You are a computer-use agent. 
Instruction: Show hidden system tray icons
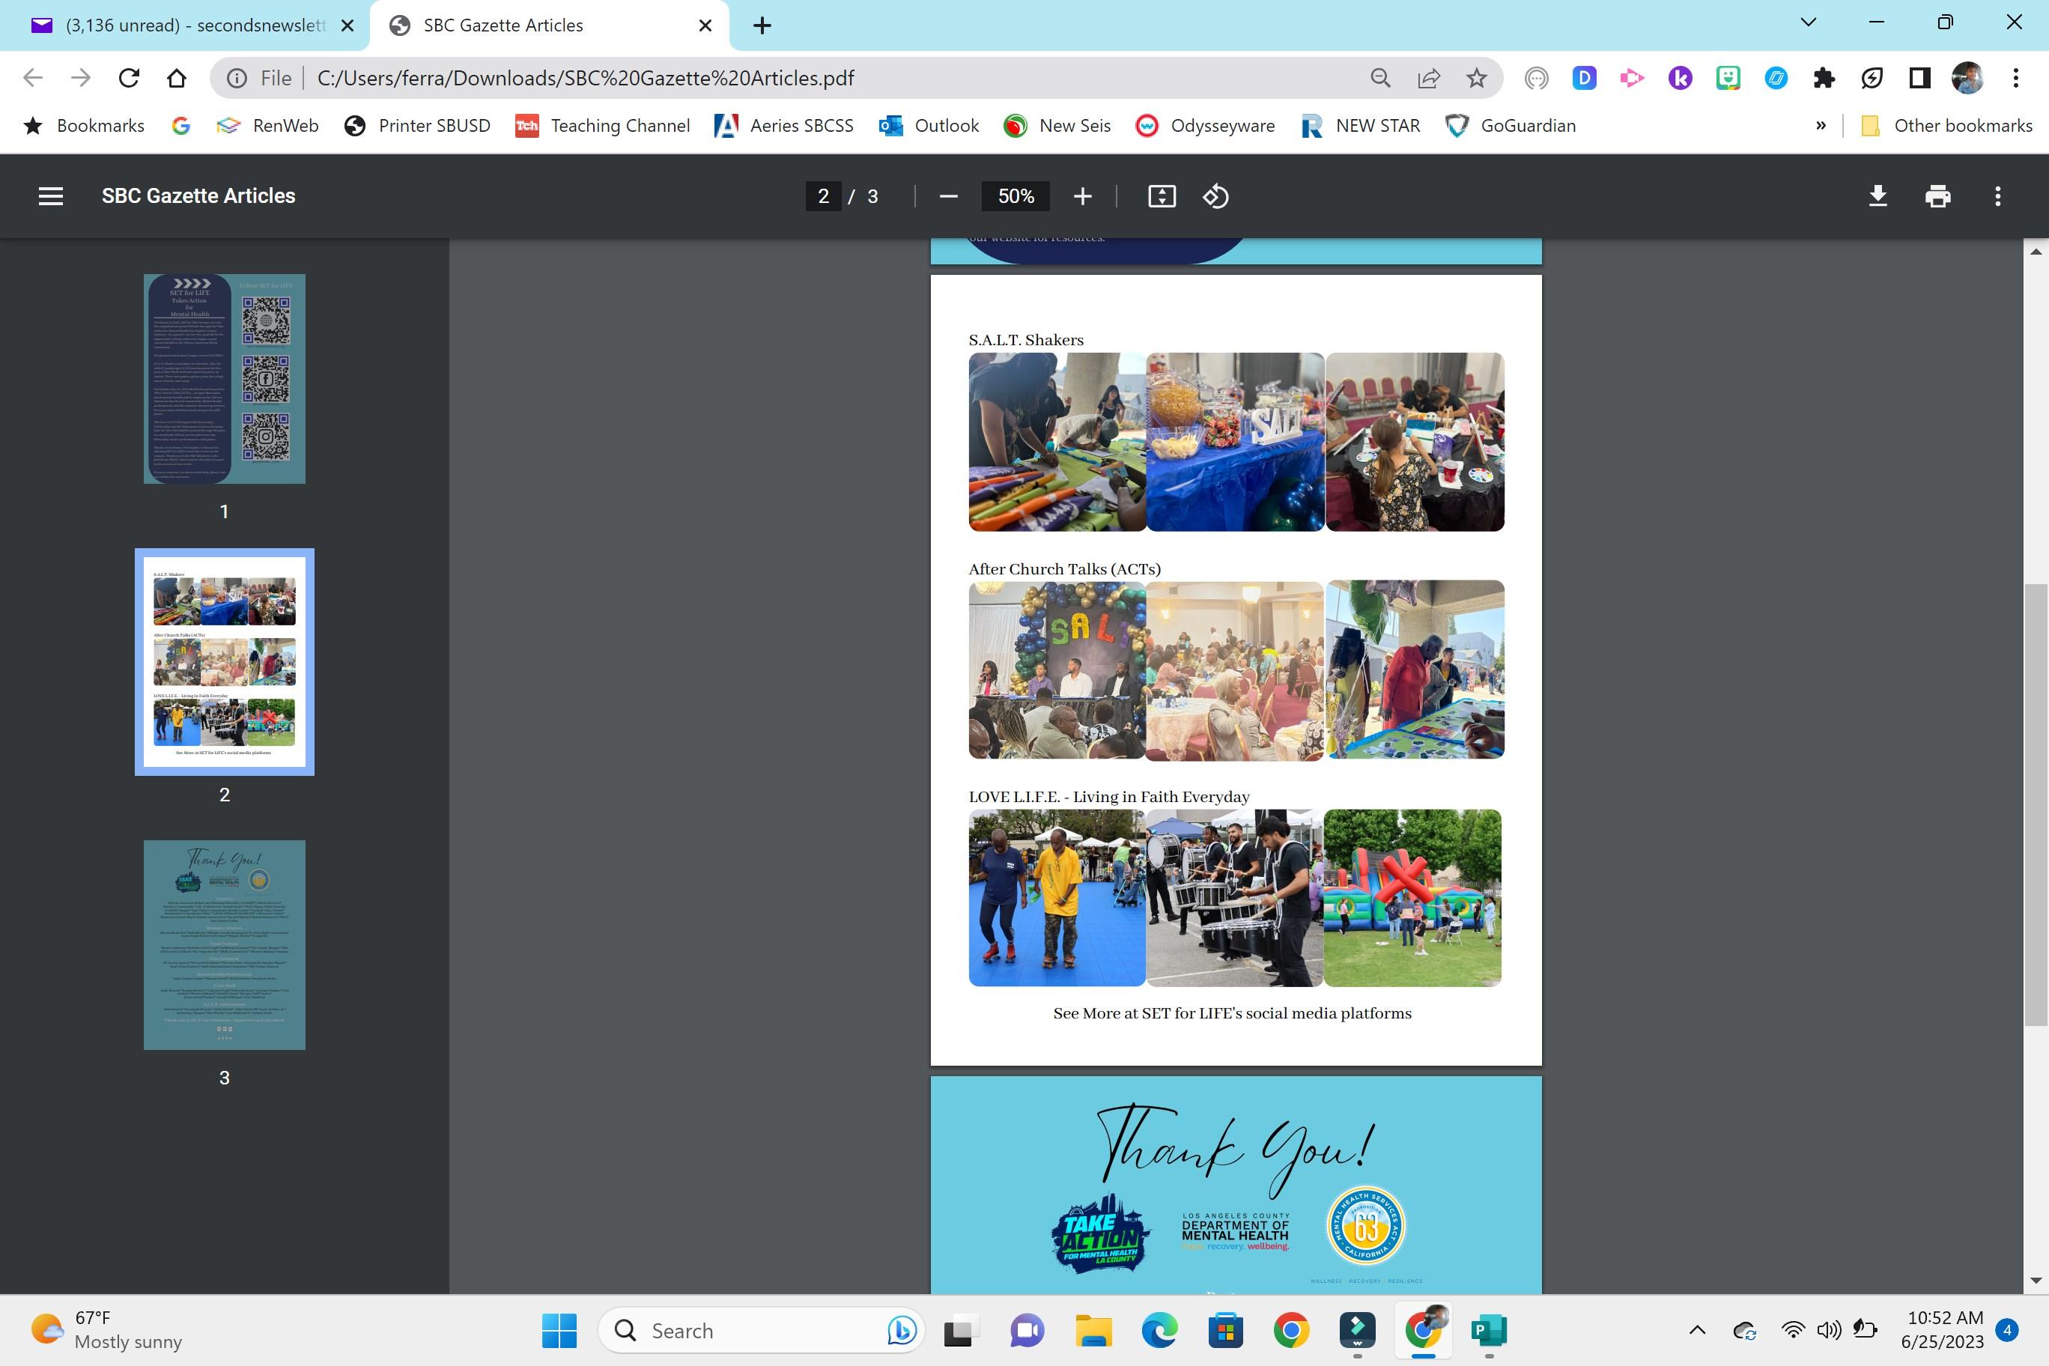pos(1697,1329)
